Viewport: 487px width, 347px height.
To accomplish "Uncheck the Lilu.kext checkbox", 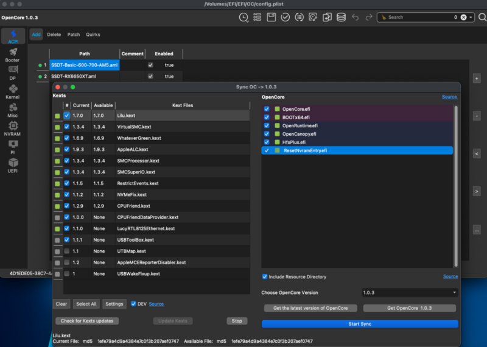I will [67, 114].
